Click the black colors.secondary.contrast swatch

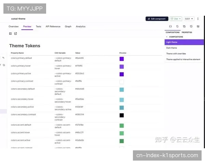pos(122,115)
